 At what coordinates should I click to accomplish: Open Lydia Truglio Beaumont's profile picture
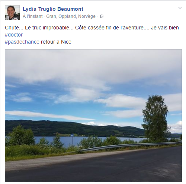pyautogui.click(x=12, y=13)
